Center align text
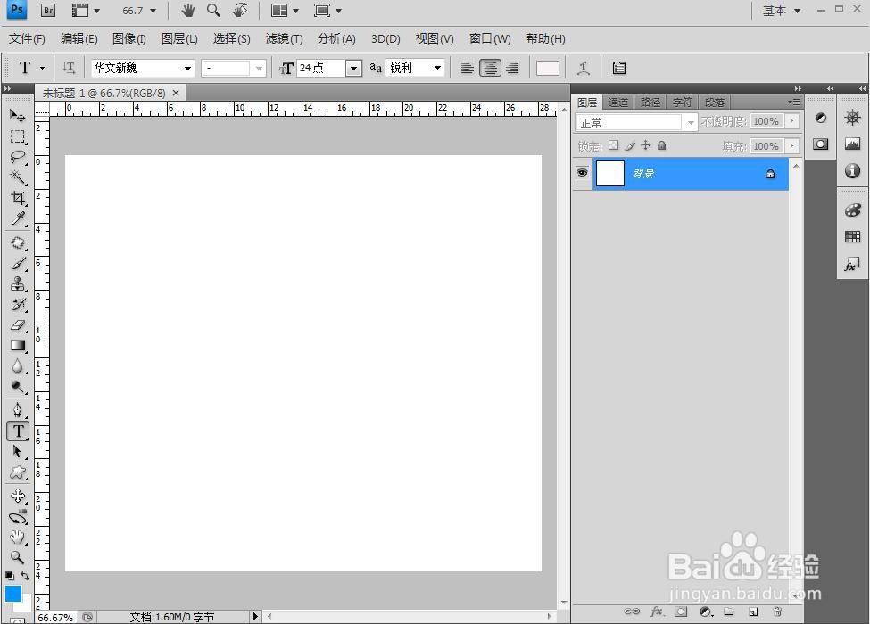 click(x=490, y=68)
